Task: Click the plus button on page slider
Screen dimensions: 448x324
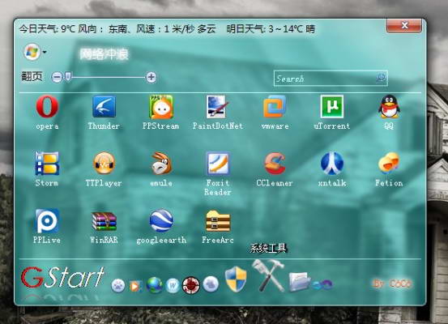Action: click(151, 77)
